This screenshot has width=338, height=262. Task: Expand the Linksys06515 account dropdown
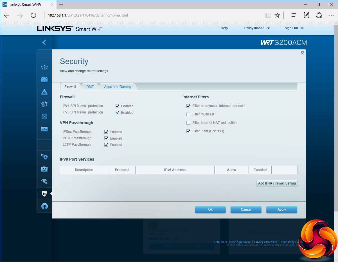(x=257, y=28)
